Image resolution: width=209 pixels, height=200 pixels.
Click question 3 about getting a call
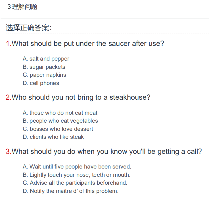click(x=104, y=152)
